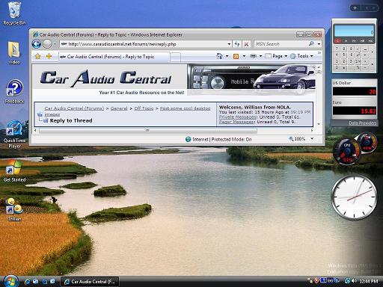Open a new blank tab
Screen dimensions: 383x287
coord(176,57)
